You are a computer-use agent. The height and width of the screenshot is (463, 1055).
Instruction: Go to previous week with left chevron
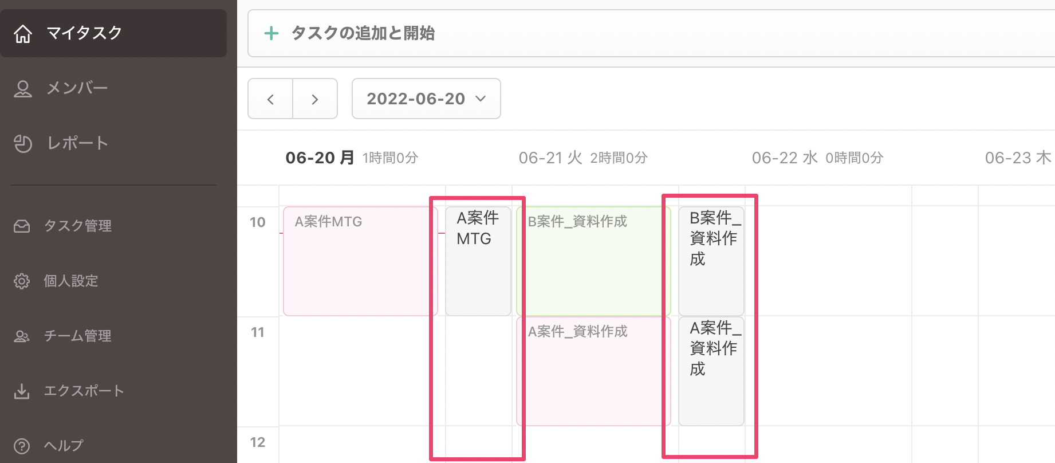270,99
